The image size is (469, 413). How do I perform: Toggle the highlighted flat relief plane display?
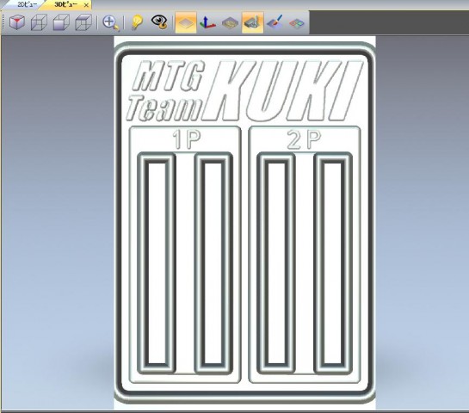pyautogui.click(x=186, y=22)
